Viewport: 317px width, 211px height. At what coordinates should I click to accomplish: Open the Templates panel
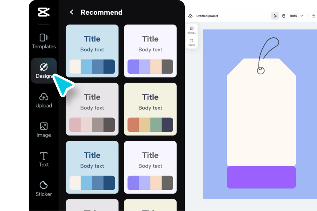point(44,41)
